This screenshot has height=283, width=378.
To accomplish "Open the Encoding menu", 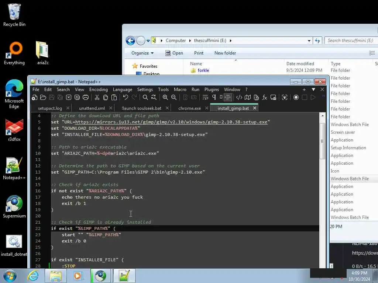I will (98, 89).
